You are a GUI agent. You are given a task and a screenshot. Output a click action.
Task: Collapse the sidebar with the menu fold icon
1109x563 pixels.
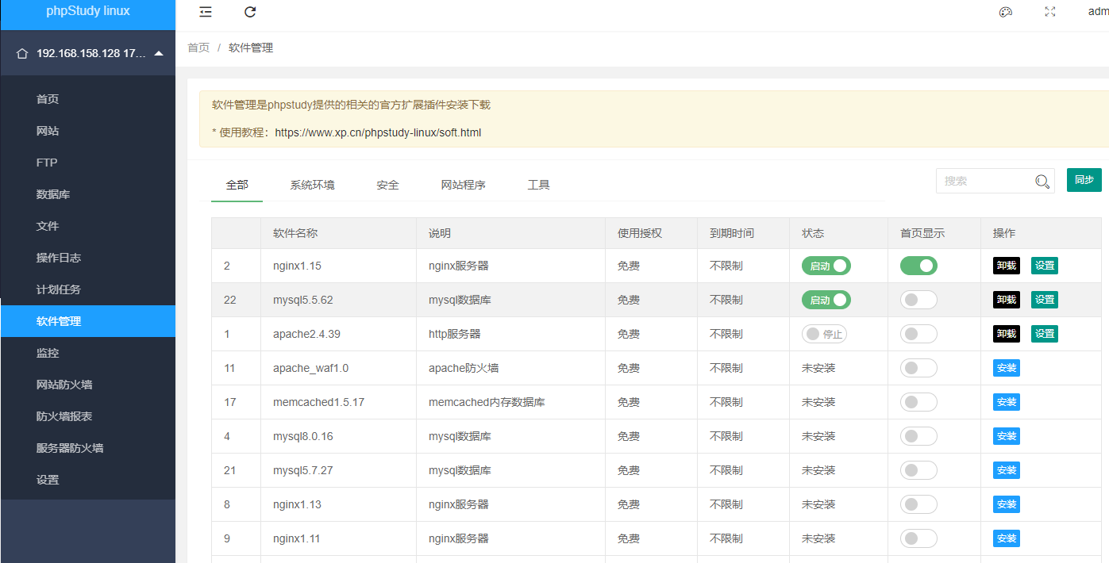pyautogui.click(x=206, y=12)
